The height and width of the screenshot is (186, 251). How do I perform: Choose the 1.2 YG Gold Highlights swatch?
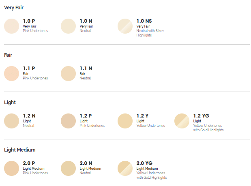tap(182, 121)
